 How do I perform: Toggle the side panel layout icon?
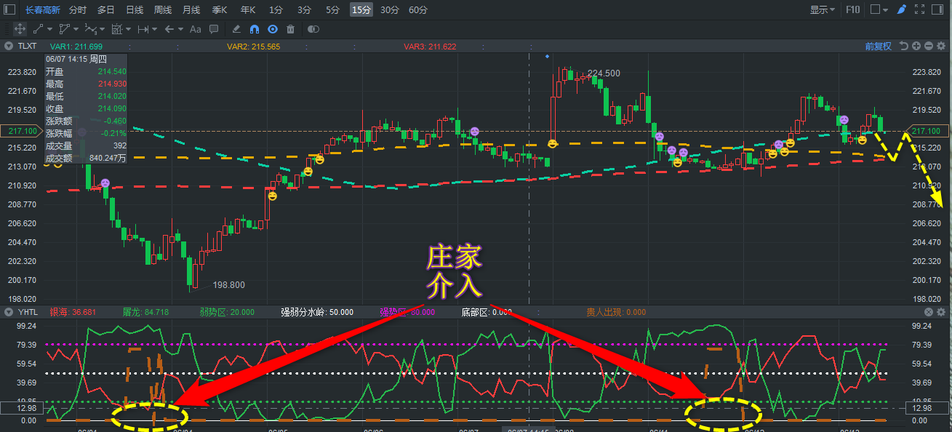(937, 9)
